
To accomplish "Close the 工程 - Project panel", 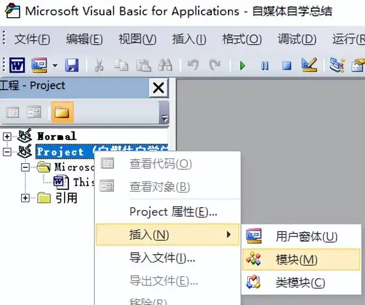I will click(x=158, y=88).
